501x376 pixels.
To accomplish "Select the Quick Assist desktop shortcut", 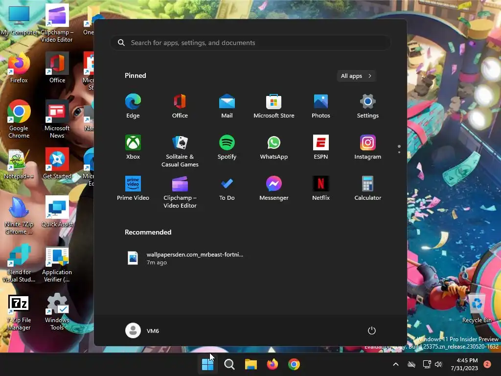I will coord(57,211).
